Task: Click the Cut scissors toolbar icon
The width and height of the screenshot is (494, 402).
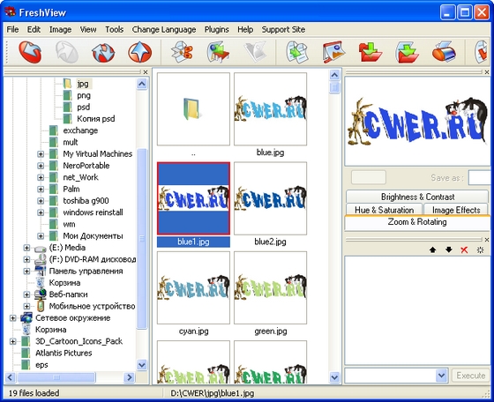Action: click(182, 52)
